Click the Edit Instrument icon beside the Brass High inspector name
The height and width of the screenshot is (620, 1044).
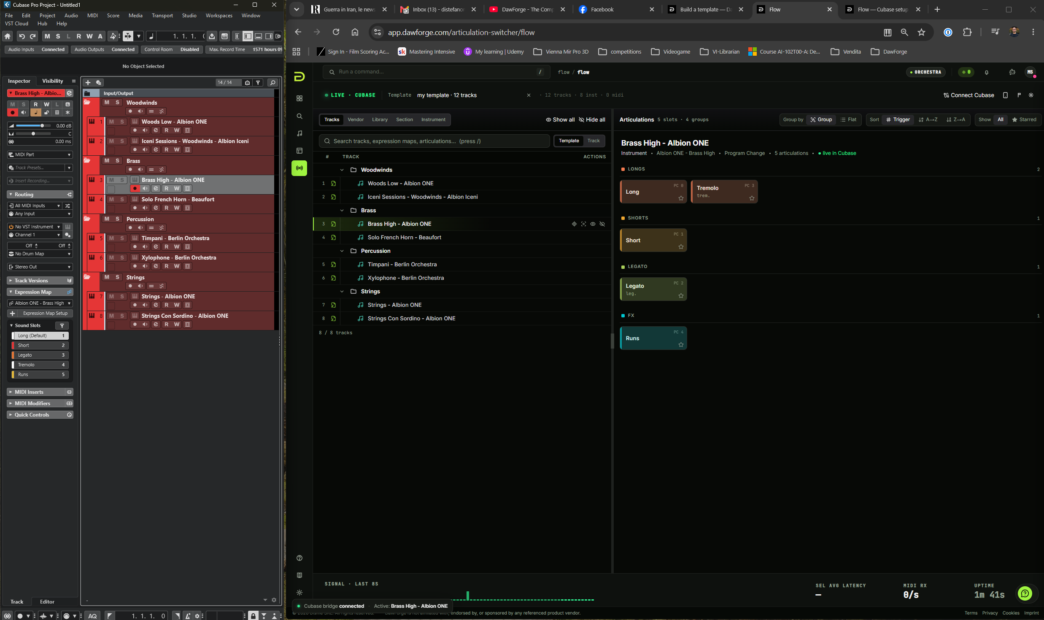click(70, 93)
